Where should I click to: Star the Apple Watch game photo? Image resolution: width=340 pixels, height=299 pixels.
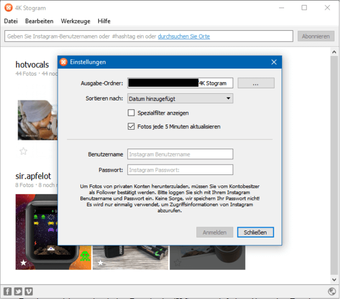[24, 263]
